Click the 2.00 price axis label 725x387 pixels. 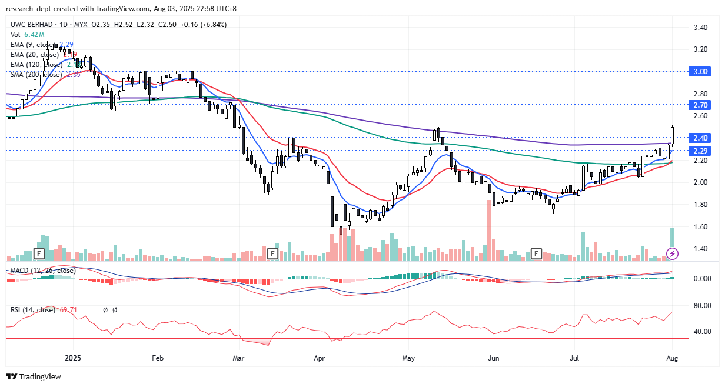700,182
